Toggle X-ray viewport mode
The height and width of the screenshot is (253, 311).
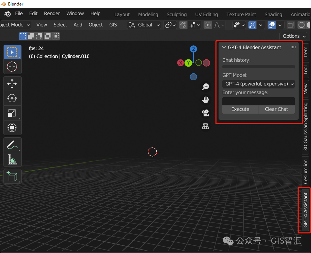[290, 25]
